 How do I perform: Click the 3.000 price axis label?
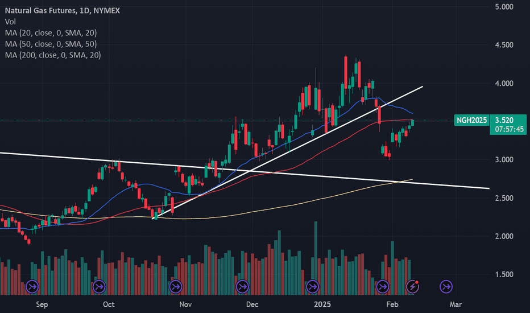pos(504,160)
